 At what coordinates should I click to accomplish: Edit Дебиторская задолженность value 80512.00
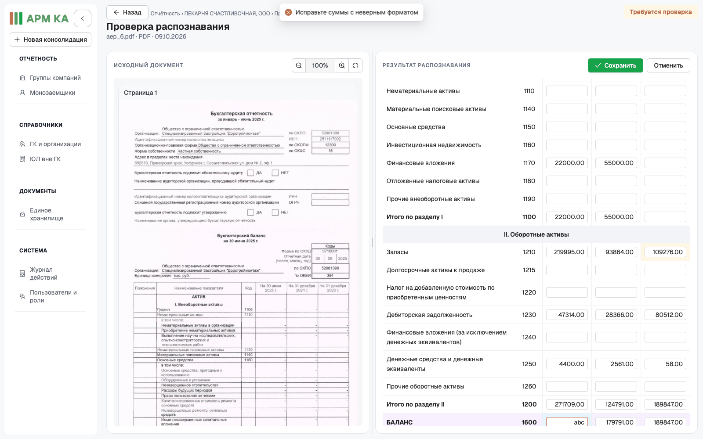tap(665, 315)
